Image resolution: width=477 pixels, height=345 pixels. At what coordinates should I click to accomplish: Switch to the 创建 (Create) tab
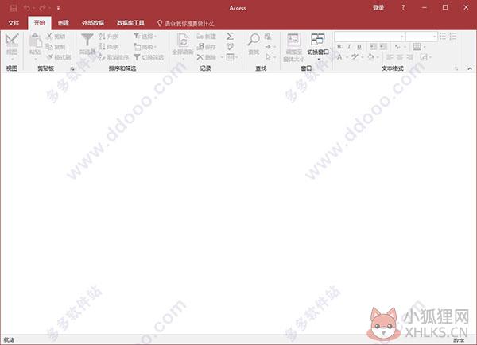(64, 23)
